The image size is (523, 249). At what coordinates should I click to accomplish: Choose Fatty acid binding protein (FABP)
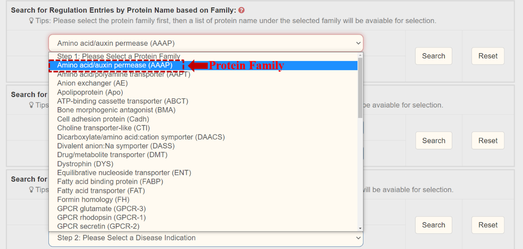pos(110,181)
